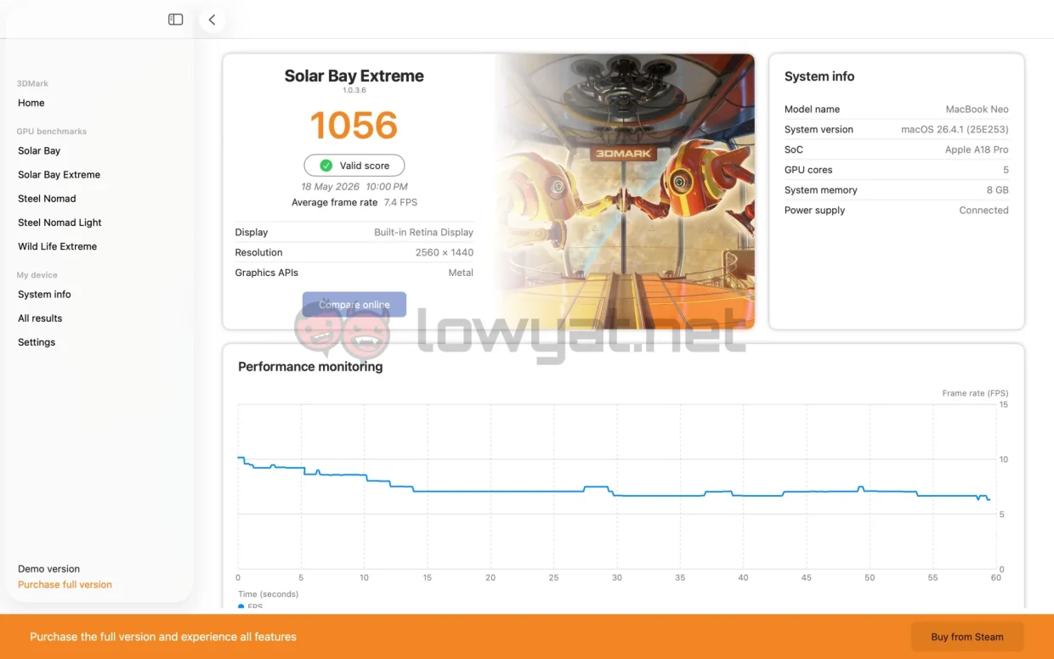Viewport: 1054px width, 659px height.
Task: Click the 8 GB system memory value
Action: 996,190
